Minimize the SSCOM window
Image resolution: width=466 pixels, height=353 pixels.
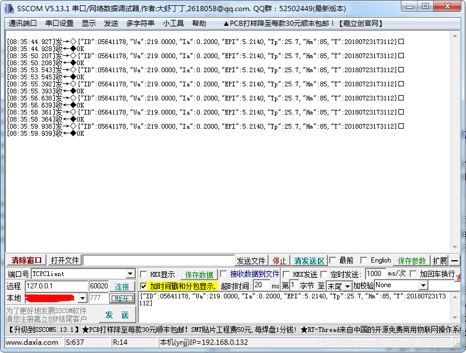coord(410,6)
